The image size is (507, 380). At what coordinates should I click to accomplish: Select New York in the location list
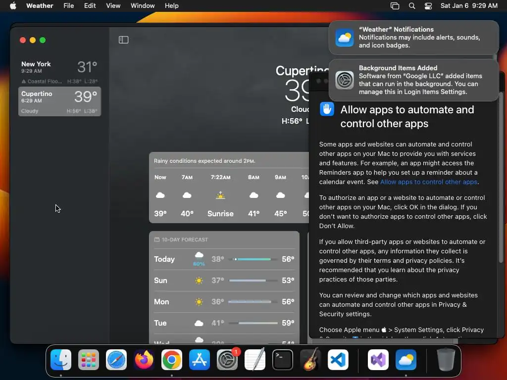tap(59, 72)
